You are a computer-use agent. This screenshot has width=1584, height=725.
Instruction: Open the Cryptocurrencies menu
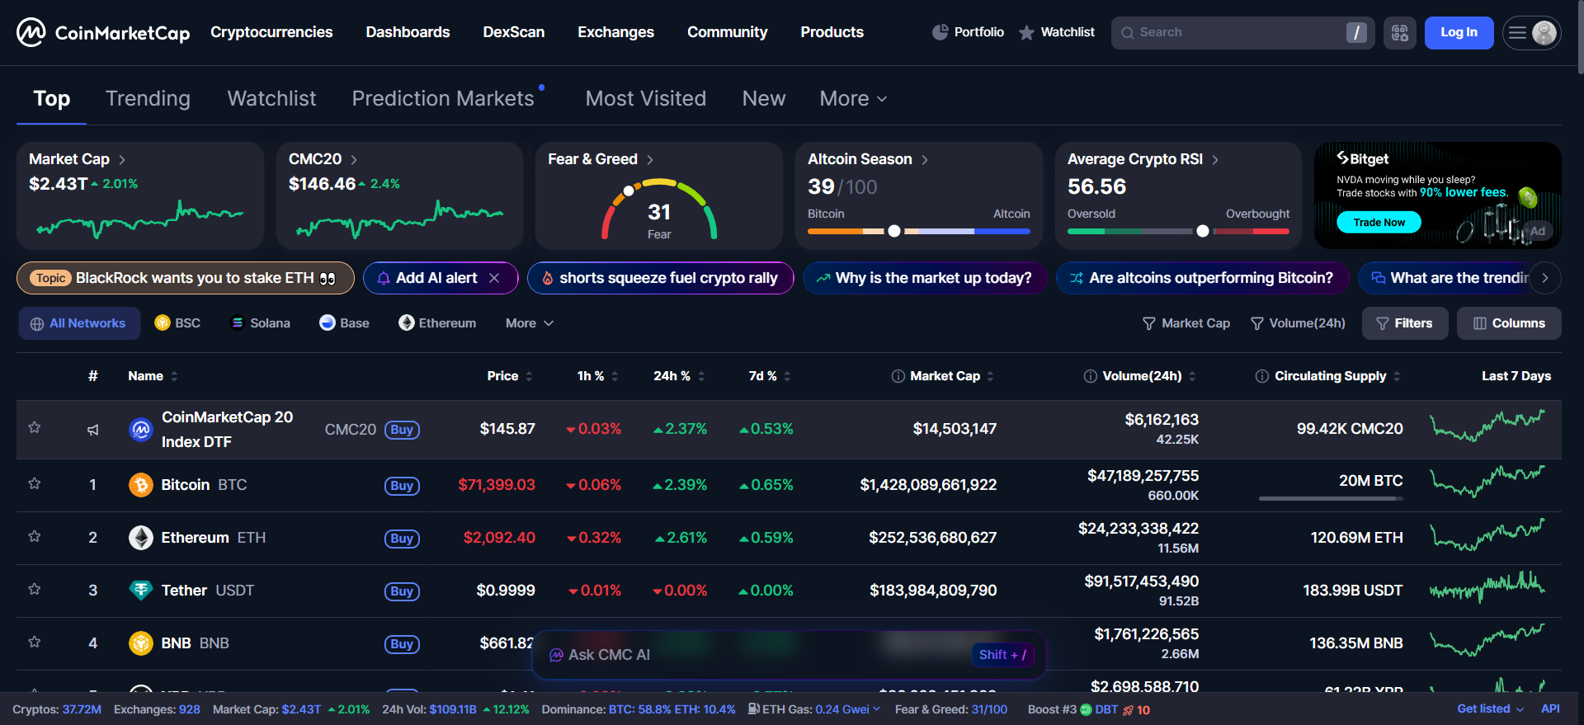click(x=271, y=32)
